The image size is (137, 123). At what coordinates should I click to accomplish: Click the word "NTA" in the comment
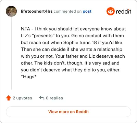coord(25,29)
